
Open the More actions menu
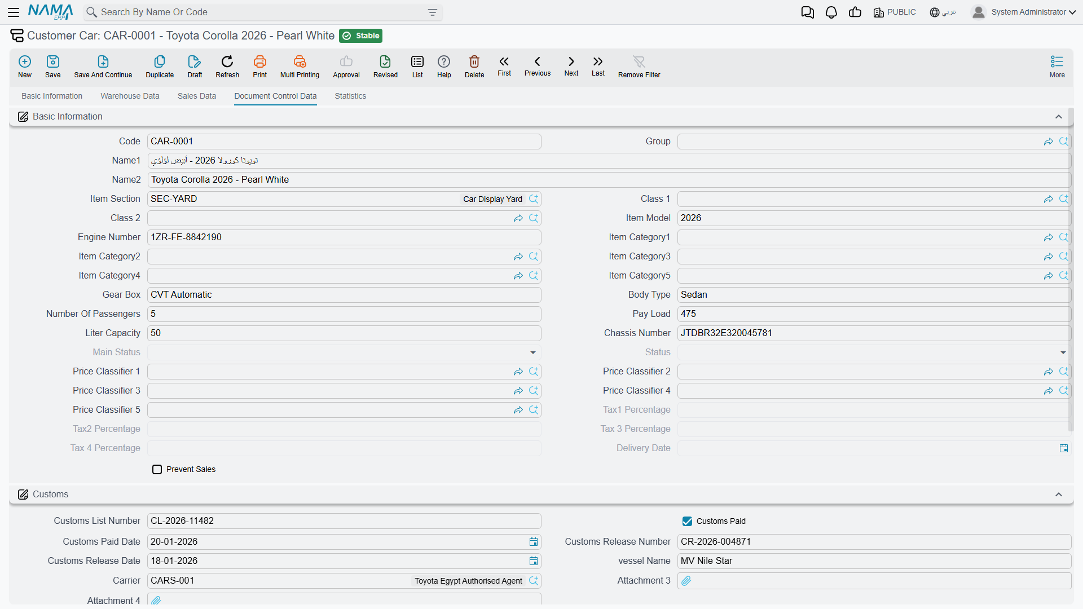(1057, 66)
